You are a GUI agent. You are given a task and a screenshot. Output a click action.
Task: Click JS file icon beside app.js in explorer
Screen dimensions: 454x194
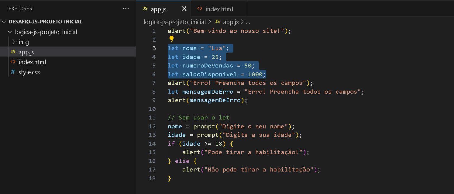point(13,52)
